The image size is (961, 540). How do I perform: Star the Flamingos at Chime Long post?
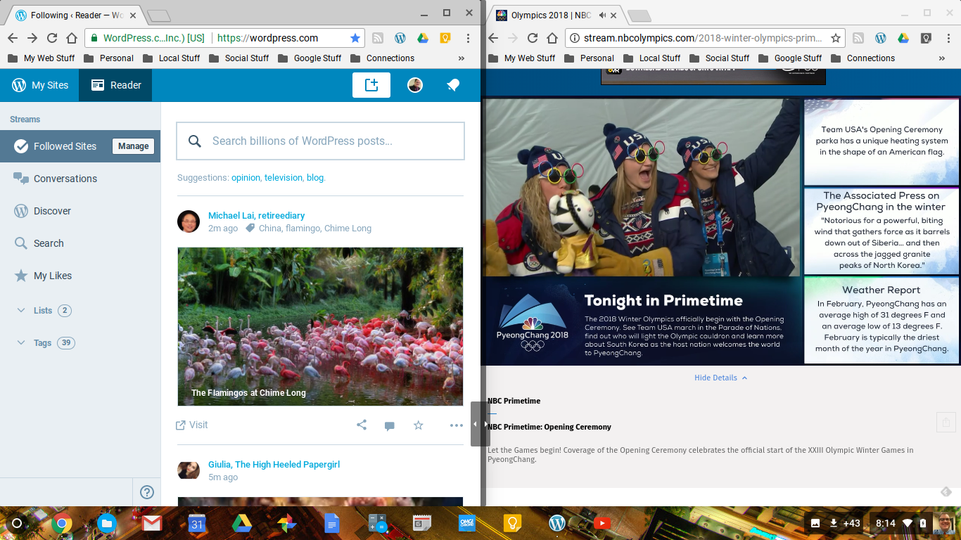pos(419,425)
